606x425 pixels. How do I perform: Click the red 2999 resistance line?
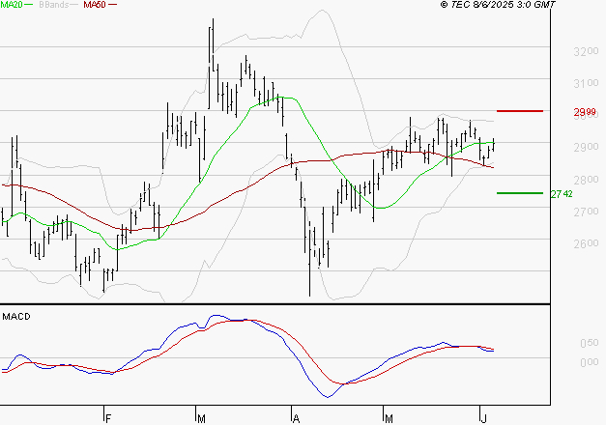[x=520, y=111]
